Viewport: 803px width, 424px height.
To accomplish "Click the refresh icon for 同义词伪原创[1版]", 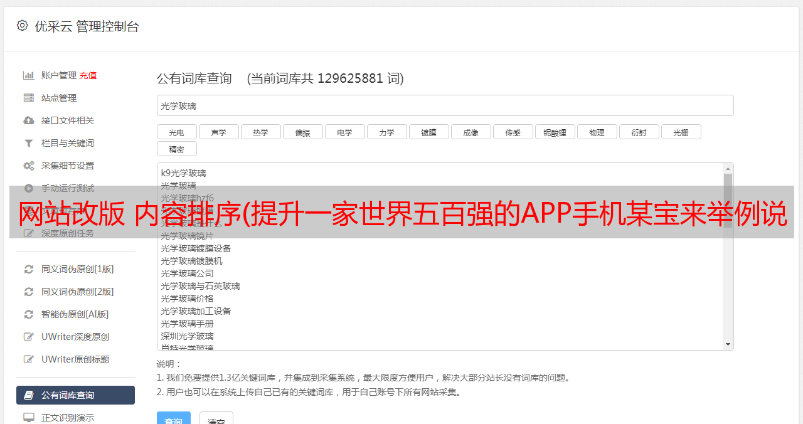I will click(x=29, y=269).
